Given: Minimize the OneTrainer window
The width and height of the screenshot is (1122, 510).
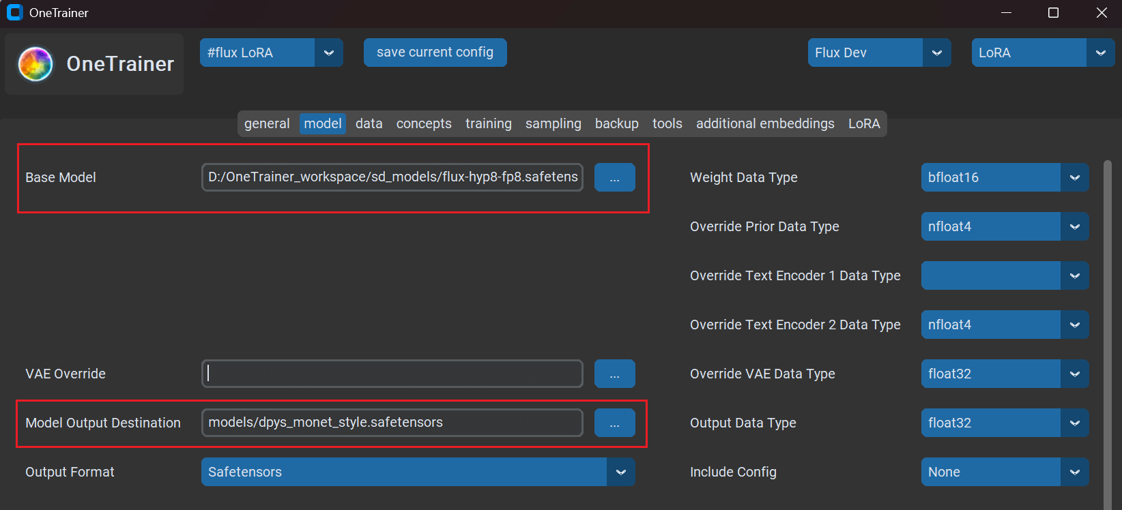Looking at the screenshot, I should click(x=1006, y=13).
